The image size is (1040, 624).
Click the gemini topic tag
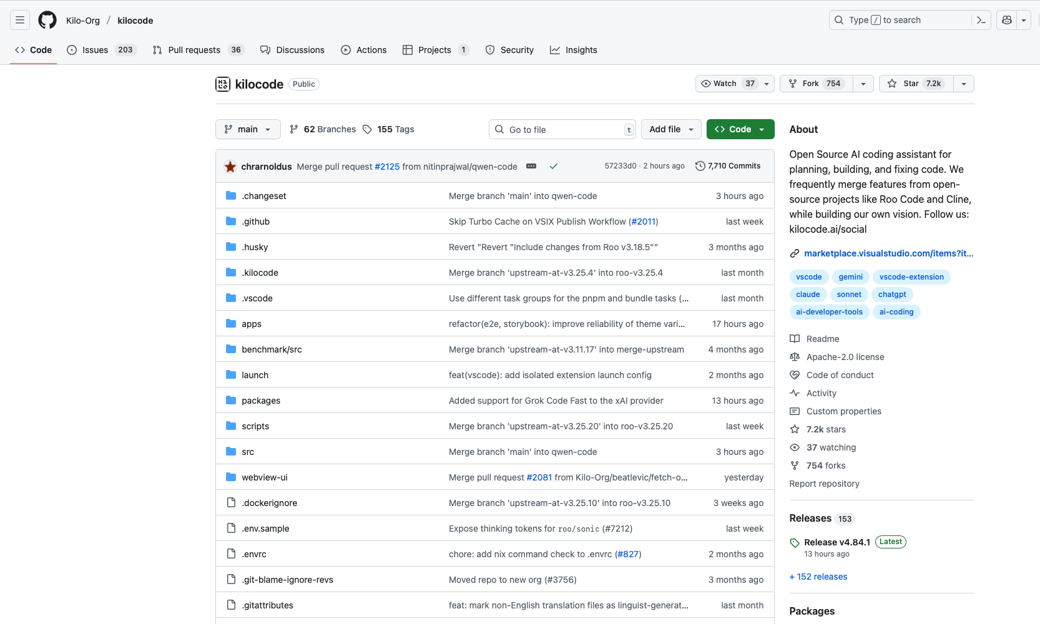click(851, 277)
